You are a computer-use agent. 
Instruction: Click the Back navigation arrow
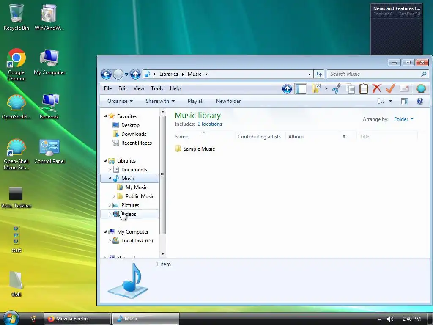click(106, 74)
